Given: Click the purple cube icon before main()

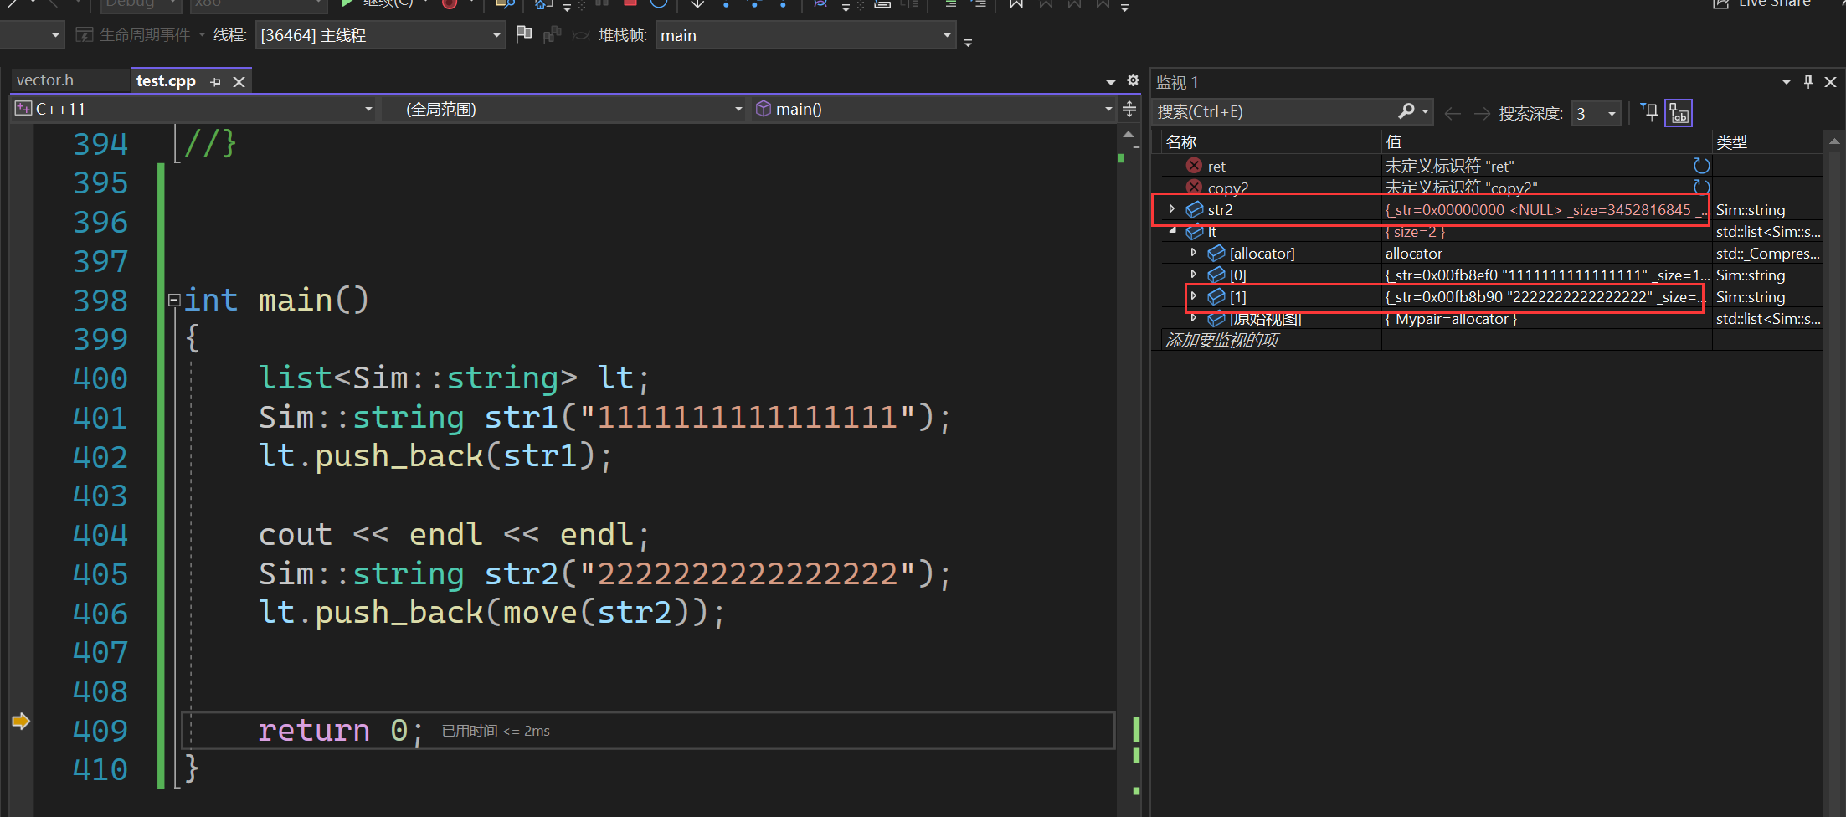Looking at the screenshot, I should pyautogui.click(x=764, y=109).
